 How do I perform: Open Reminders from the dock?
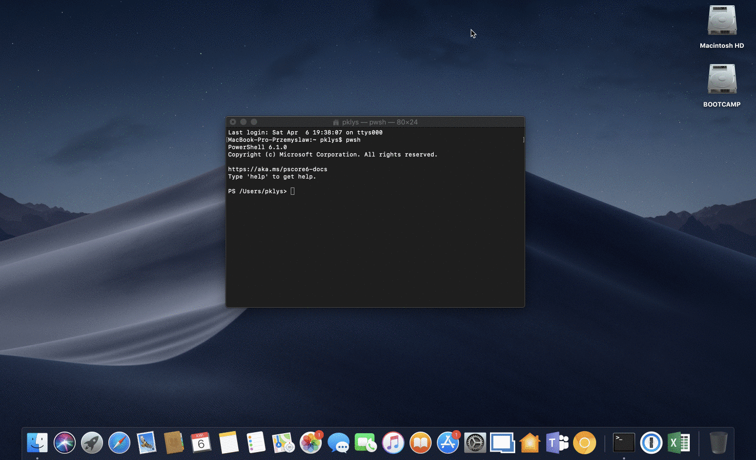256,443
